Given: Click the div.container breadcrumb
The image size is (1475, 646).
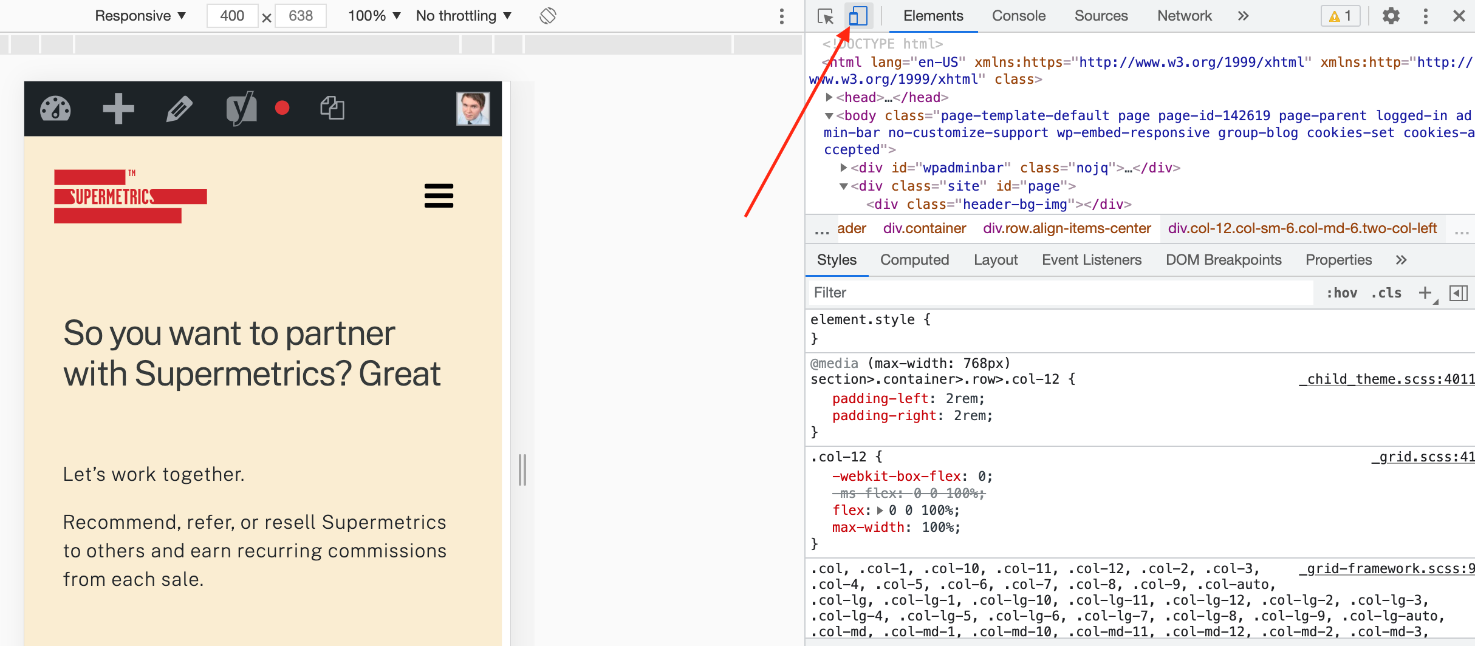Looking at the screenshot, I should click(925, 228).
